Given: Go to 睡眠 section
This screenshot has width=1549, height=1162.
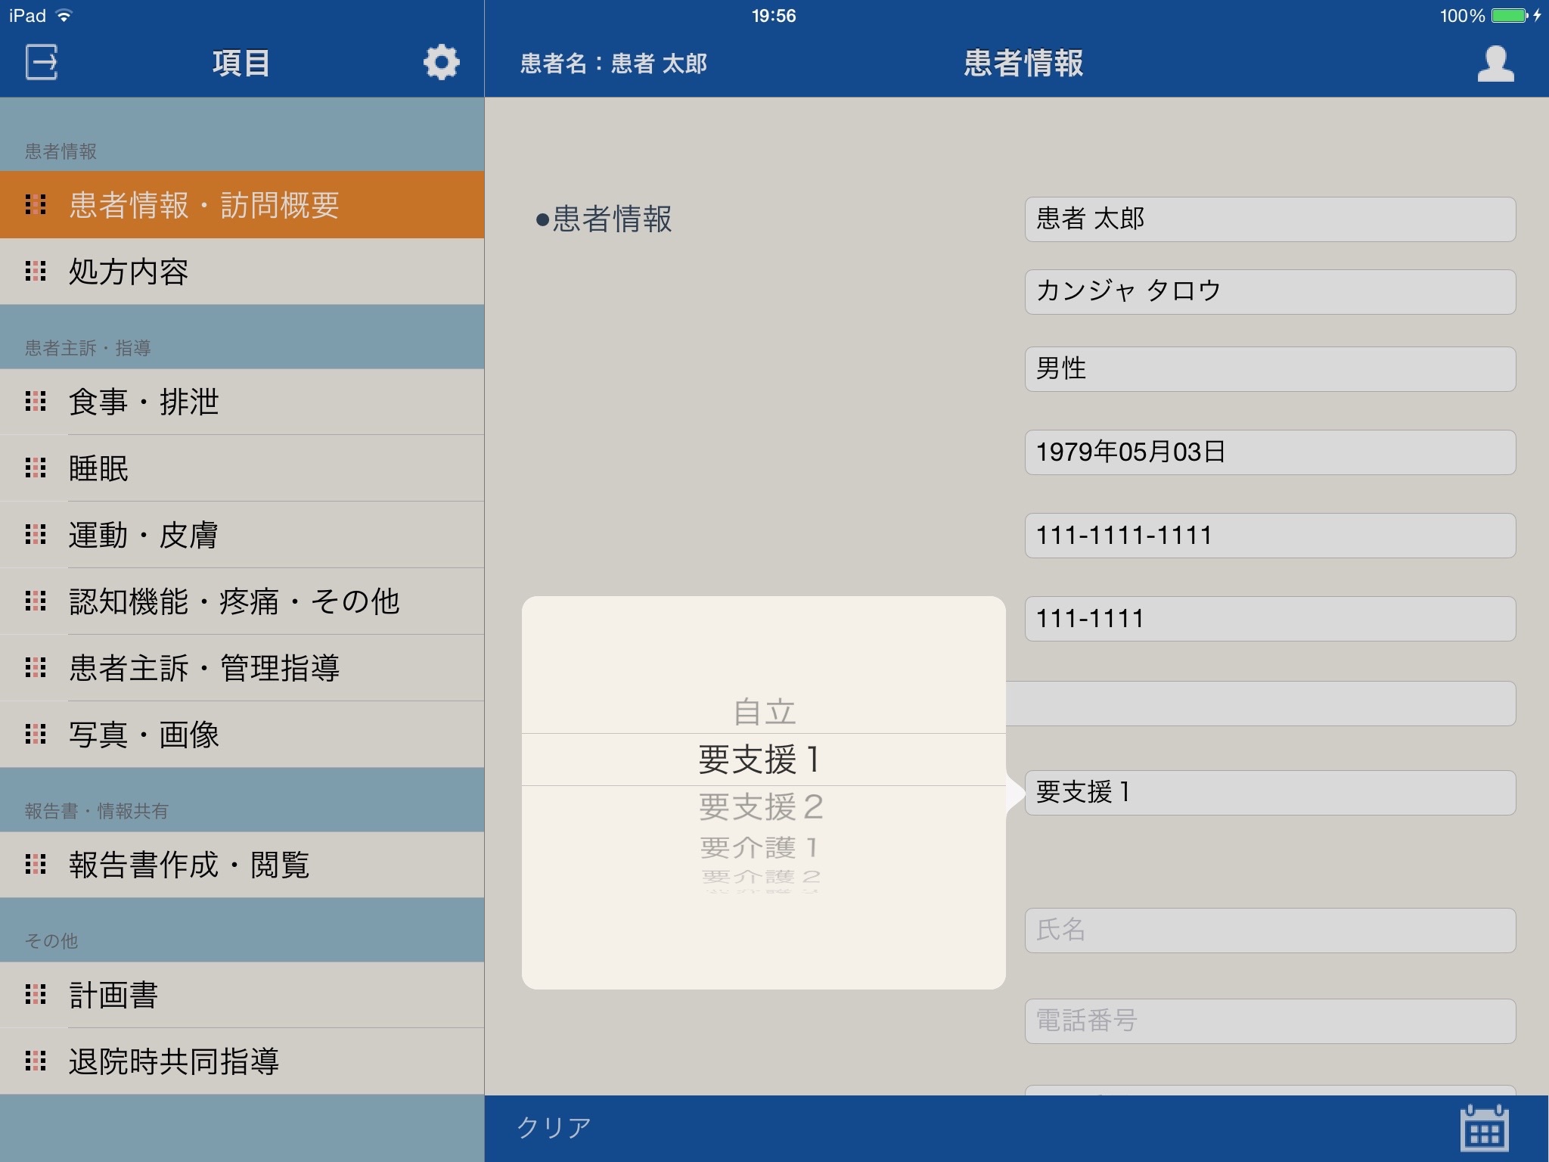Looking at the screenshot, I should coord(242,468).
